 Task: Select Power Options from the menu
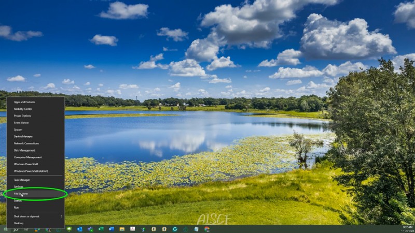(x=22, y=115)
